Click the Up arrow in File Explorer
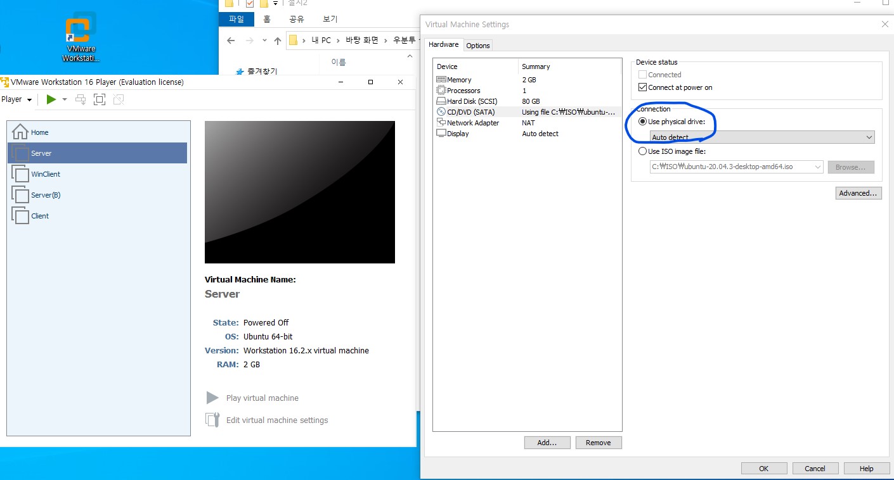 pos(277,41)
